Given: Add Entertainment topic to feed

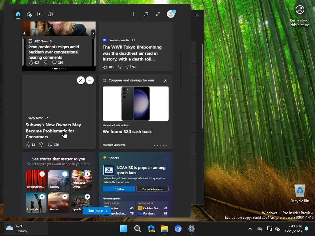Looking at the screenshot, I should point(42,174).
